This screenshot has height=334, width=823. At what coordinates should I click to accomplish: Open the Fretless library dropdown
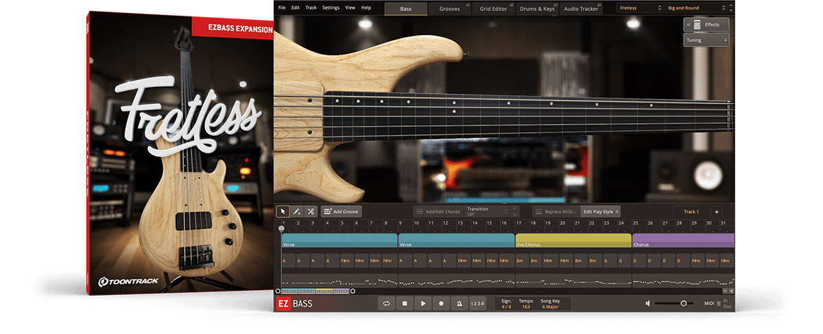coord(640,8)
